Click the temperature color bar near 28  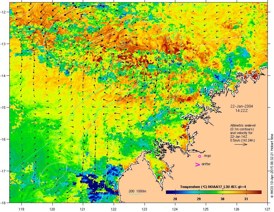[x=175, y=192]
